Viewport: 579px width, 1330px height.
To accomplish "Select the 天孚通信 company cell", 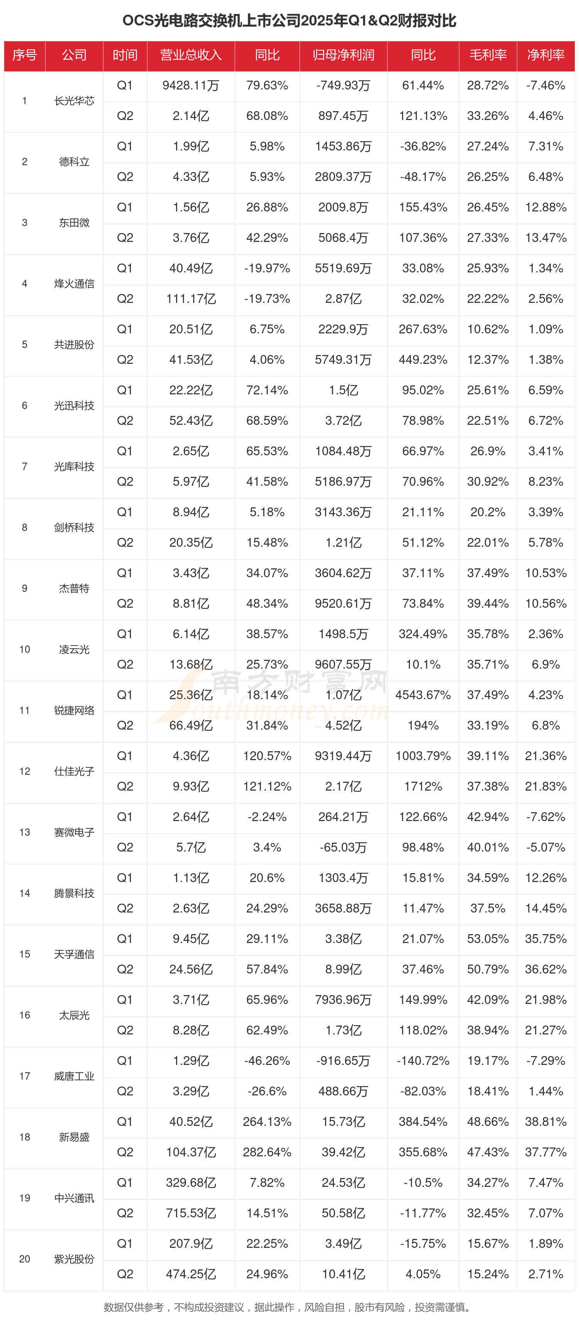I will pos(74,954).
